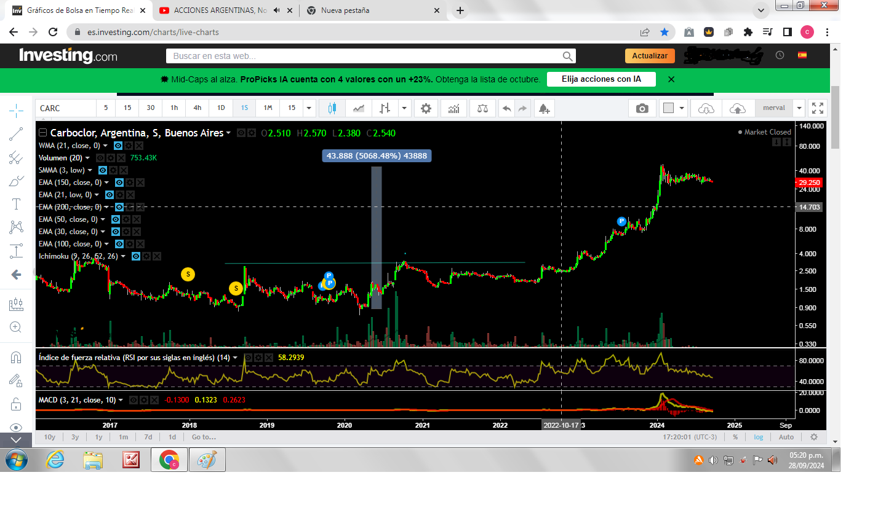Take a chart snapshot with camera icon
Viewport: 886px width, 526px height.
point(642,108)
